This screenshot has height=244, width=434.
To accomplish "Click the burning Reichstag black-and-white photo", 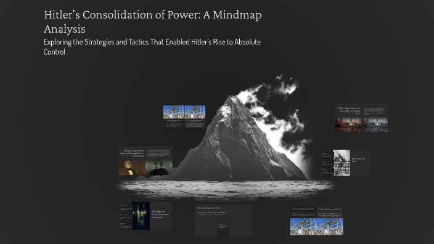I will pos(342,163).
